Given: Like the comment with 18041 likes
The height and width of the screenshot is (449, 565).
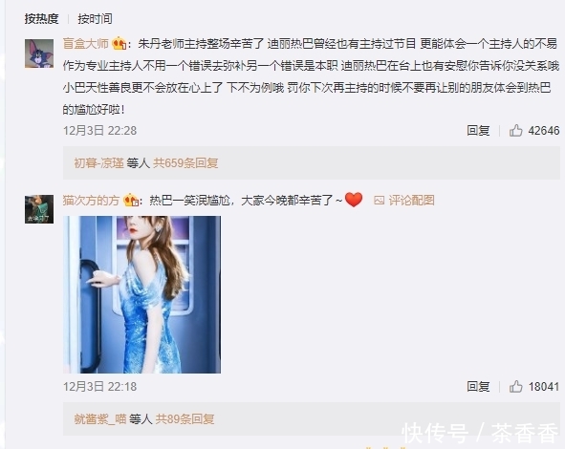Looking at the screenshot, I should click(534, 386).
